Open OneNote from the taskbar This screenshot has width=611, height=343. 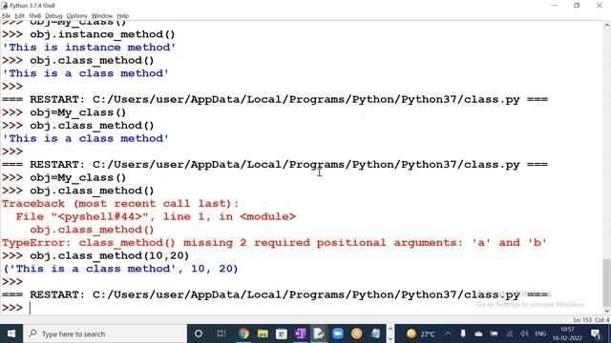click(300, 333)
